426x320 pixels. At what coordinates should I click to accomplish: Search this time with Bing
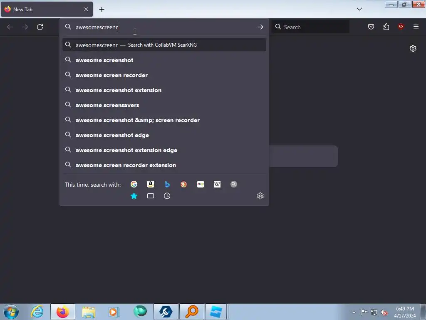tap(167, 184)
